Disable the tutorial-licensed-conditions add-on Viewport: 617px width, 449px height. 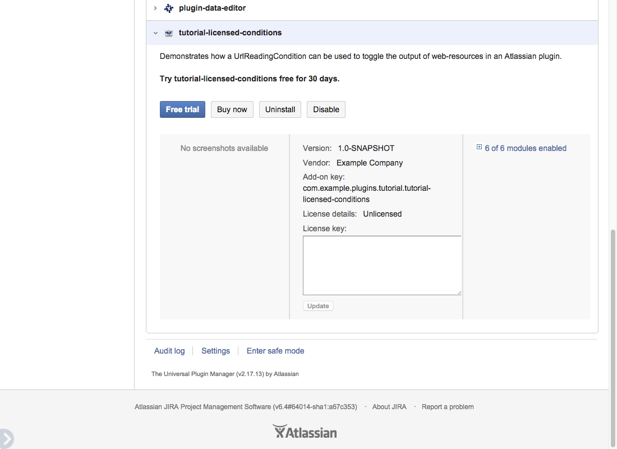point(326,109)
